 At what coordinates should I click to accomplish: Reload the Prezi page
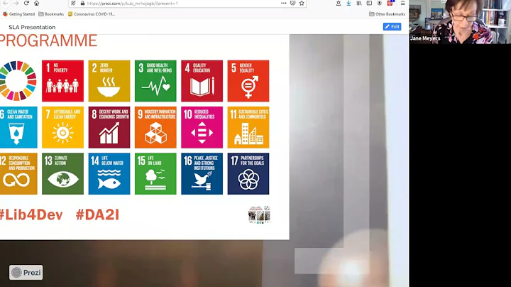pyautogui.click(x=26, y=4)
